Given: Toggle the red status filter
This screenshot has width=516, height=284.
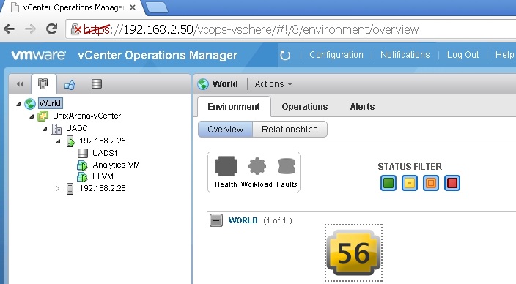Looking at the screenshot, I should click(x=452, y=183).
